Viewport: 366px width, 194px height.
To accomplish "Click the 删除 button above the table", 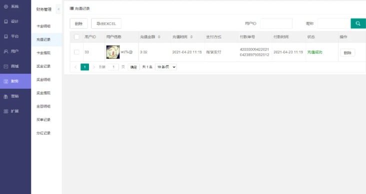I will (x=79, y=23).
